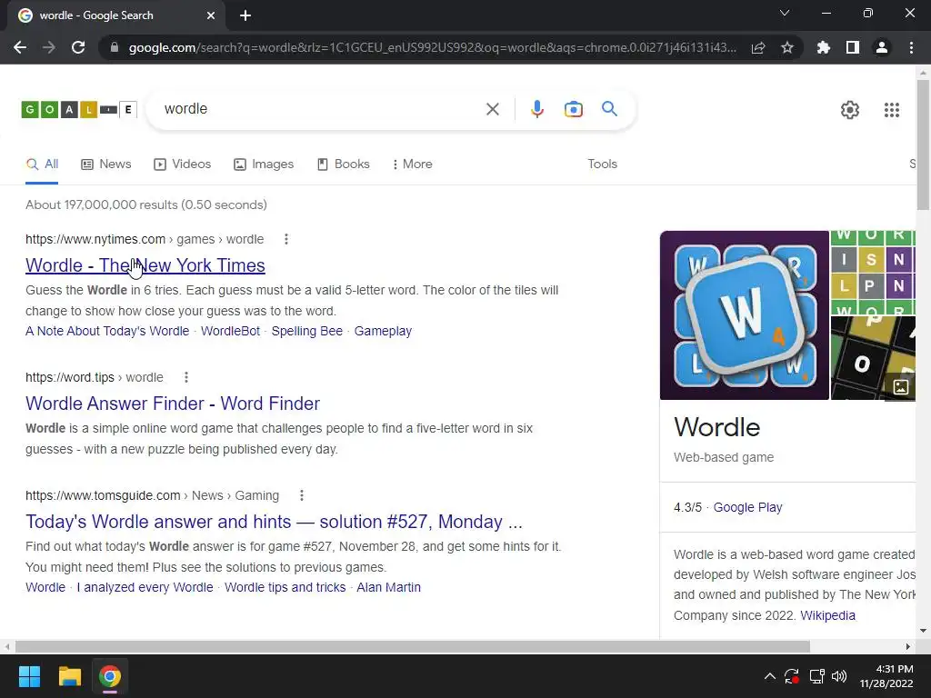Open the WordleBot sitelink
The image size is (931, 698).
pos(230,331)
